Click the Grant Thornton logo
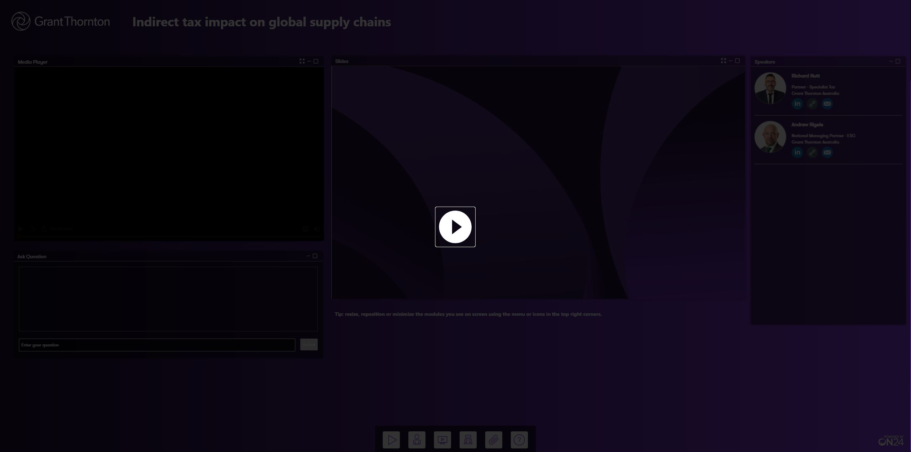911x452 pixels. [x=60, y=21]
